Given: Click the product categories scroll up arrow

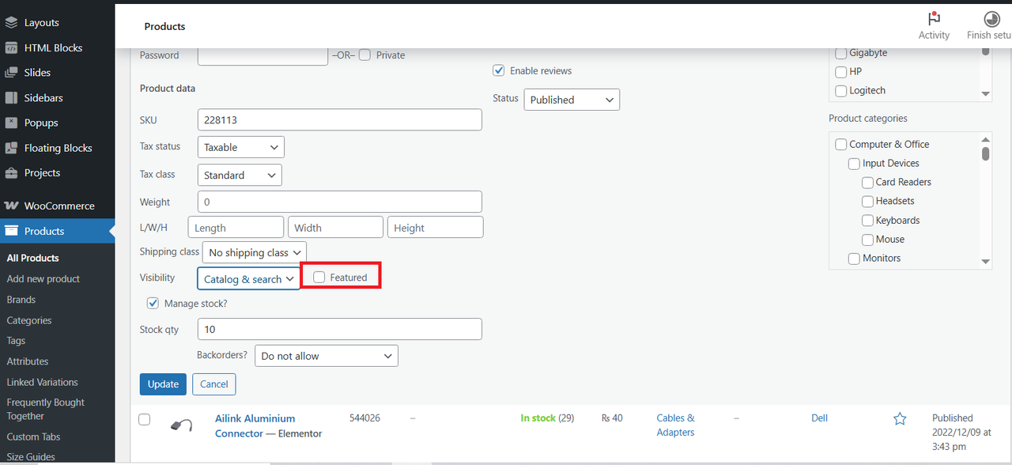Looking at the screenshot, I should [x=986, y=138].
